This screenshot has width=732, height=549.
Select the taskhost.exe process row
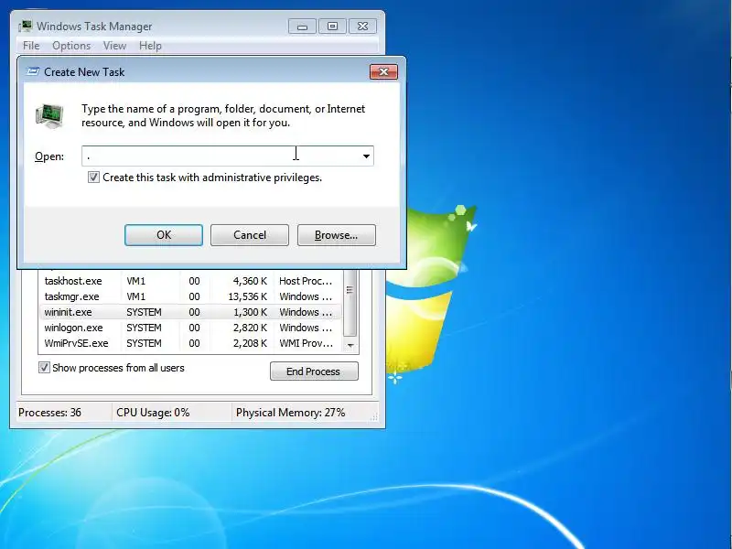[190, 281]
